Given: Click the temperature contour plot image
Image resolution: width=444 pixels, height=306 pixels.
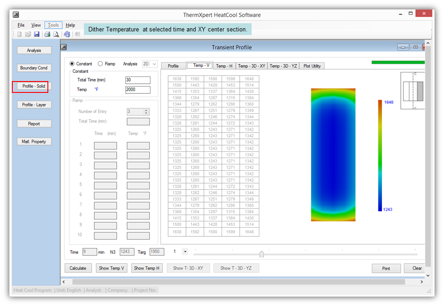Looking at the screenshot, I should click(333, 155).
